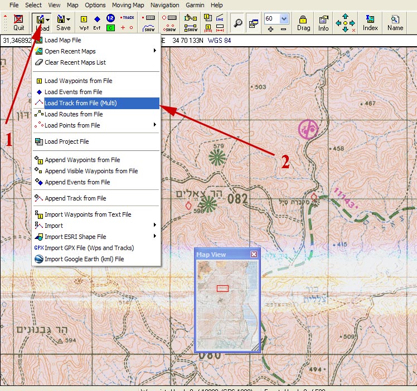Click the Line tool icon
This screenshot has width=417, height=391.
[220, 18]
